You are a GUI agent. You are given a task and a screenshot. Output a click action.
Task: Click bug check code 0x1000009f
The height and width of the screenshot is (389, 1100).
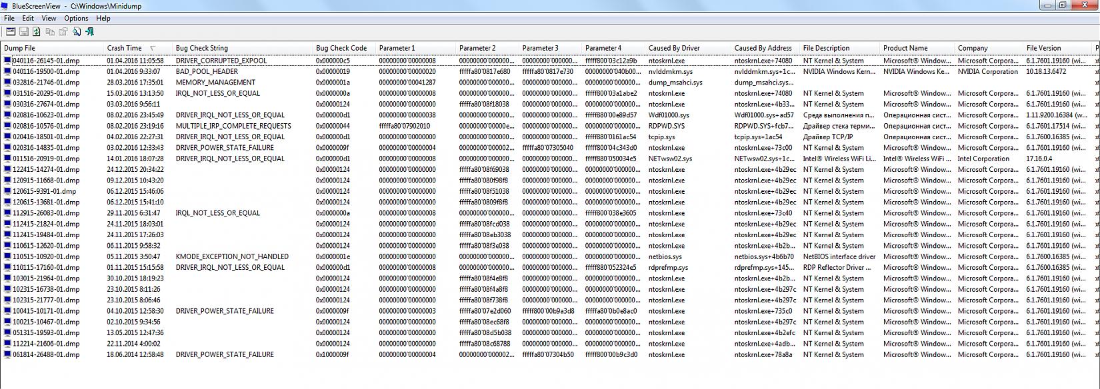[x=332, y=354]
